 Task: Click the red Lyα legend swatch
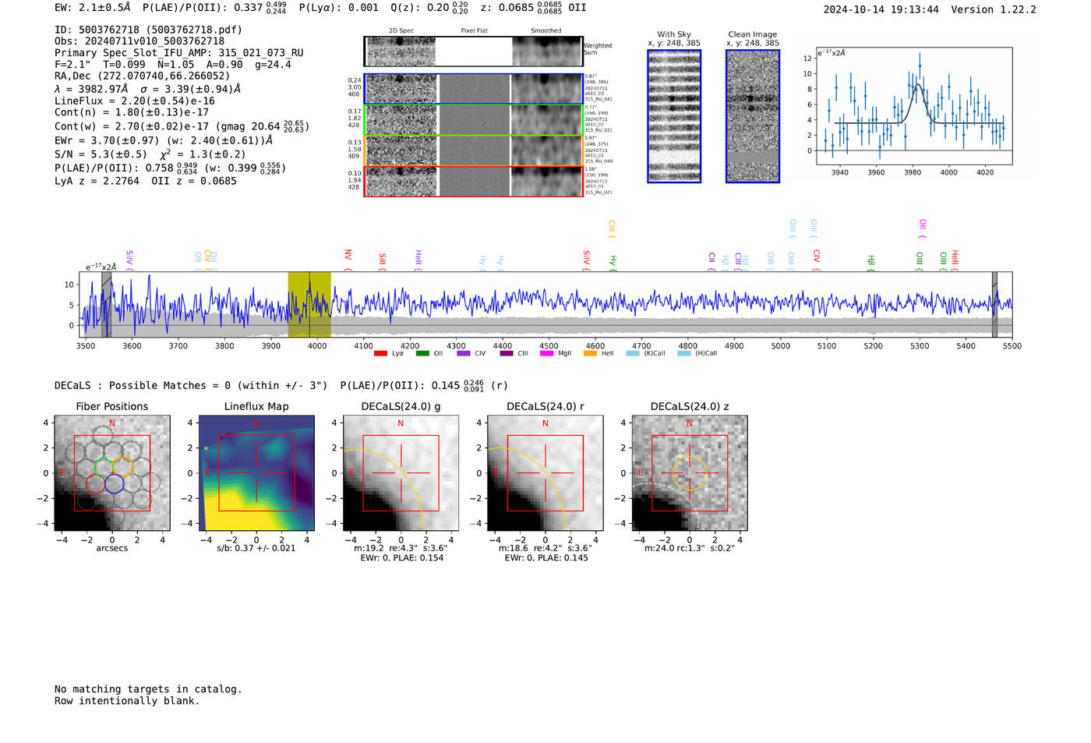coord(380,354)
